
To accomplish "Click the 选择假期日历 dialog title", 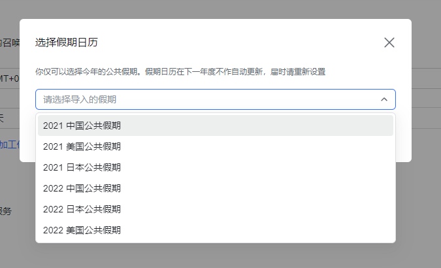I will [x=67, y=42].
